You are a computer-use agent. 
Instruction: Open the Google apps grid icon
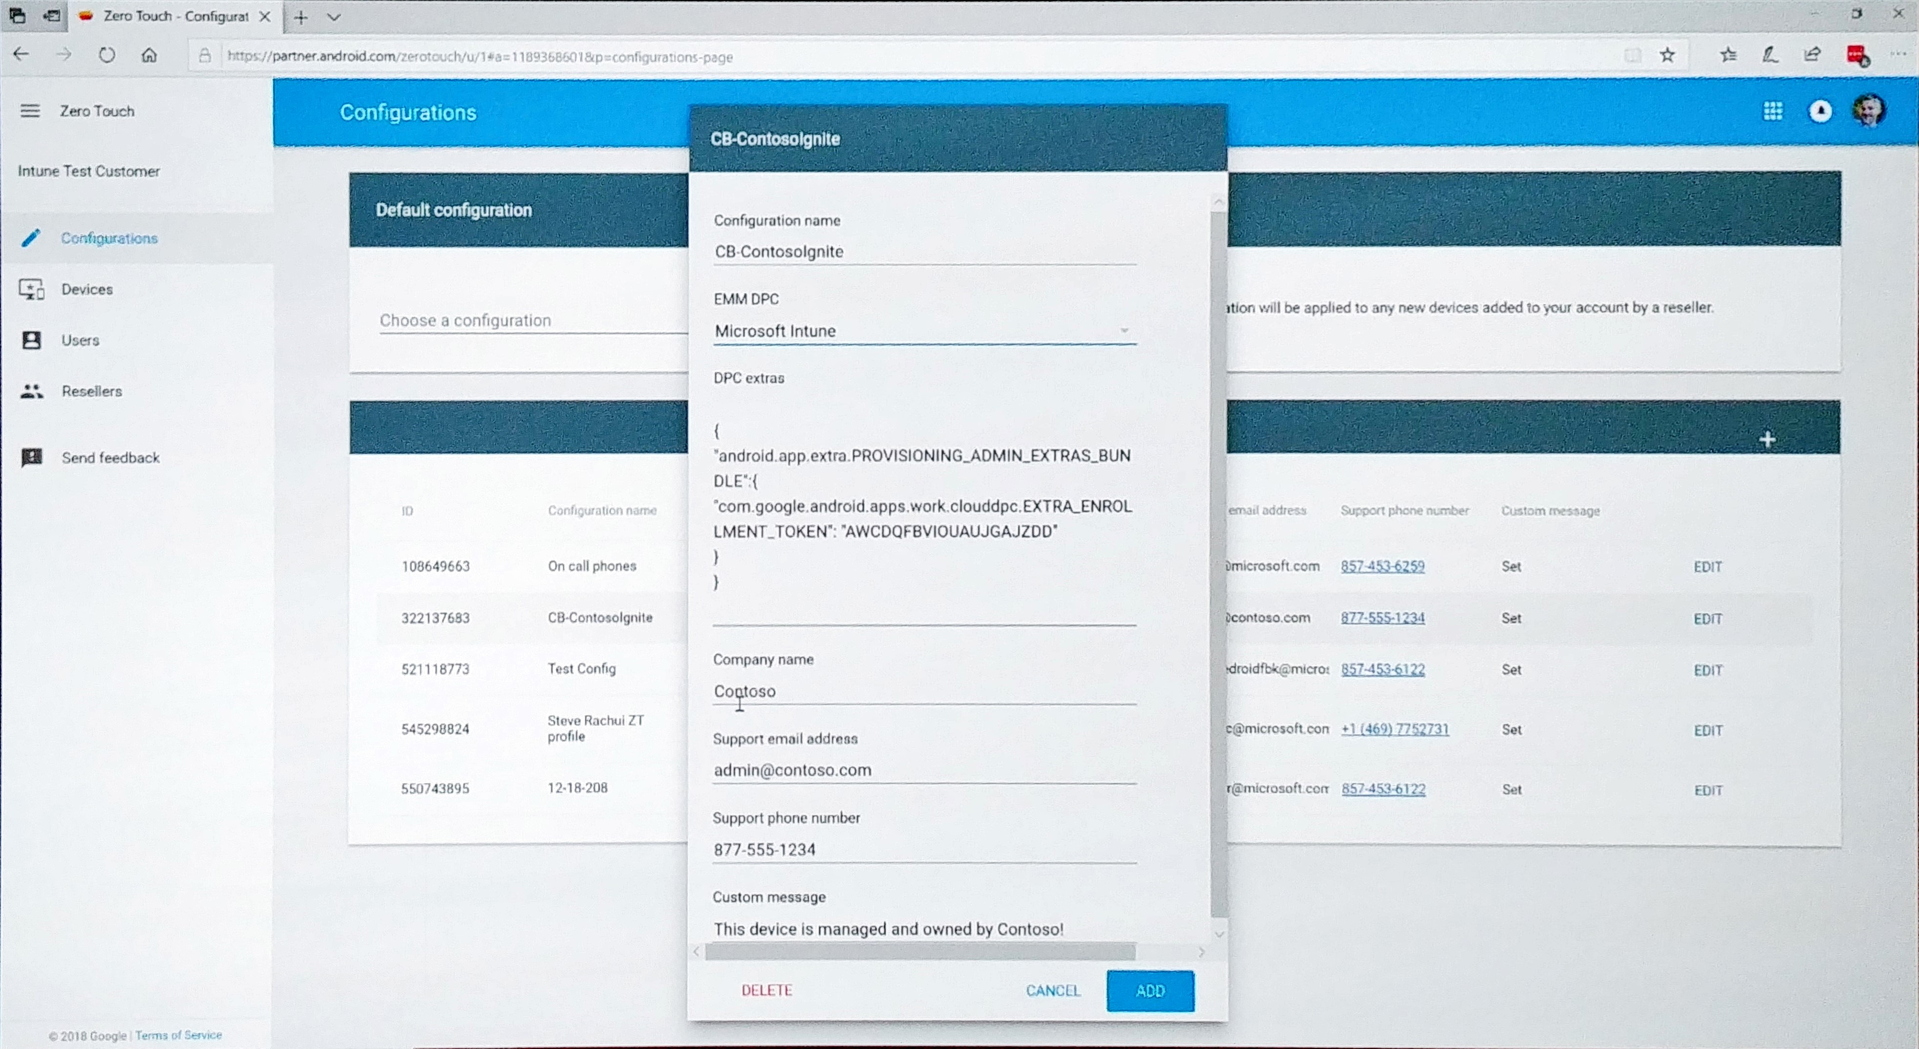point(1773,111)
